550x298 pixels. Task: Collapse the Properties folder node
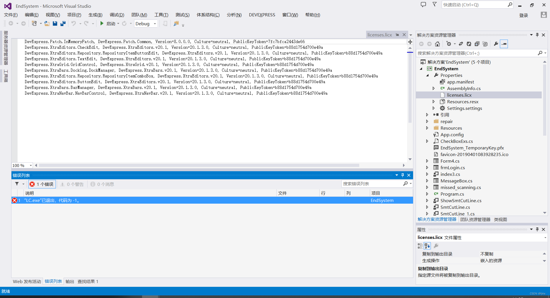point(428,75)
